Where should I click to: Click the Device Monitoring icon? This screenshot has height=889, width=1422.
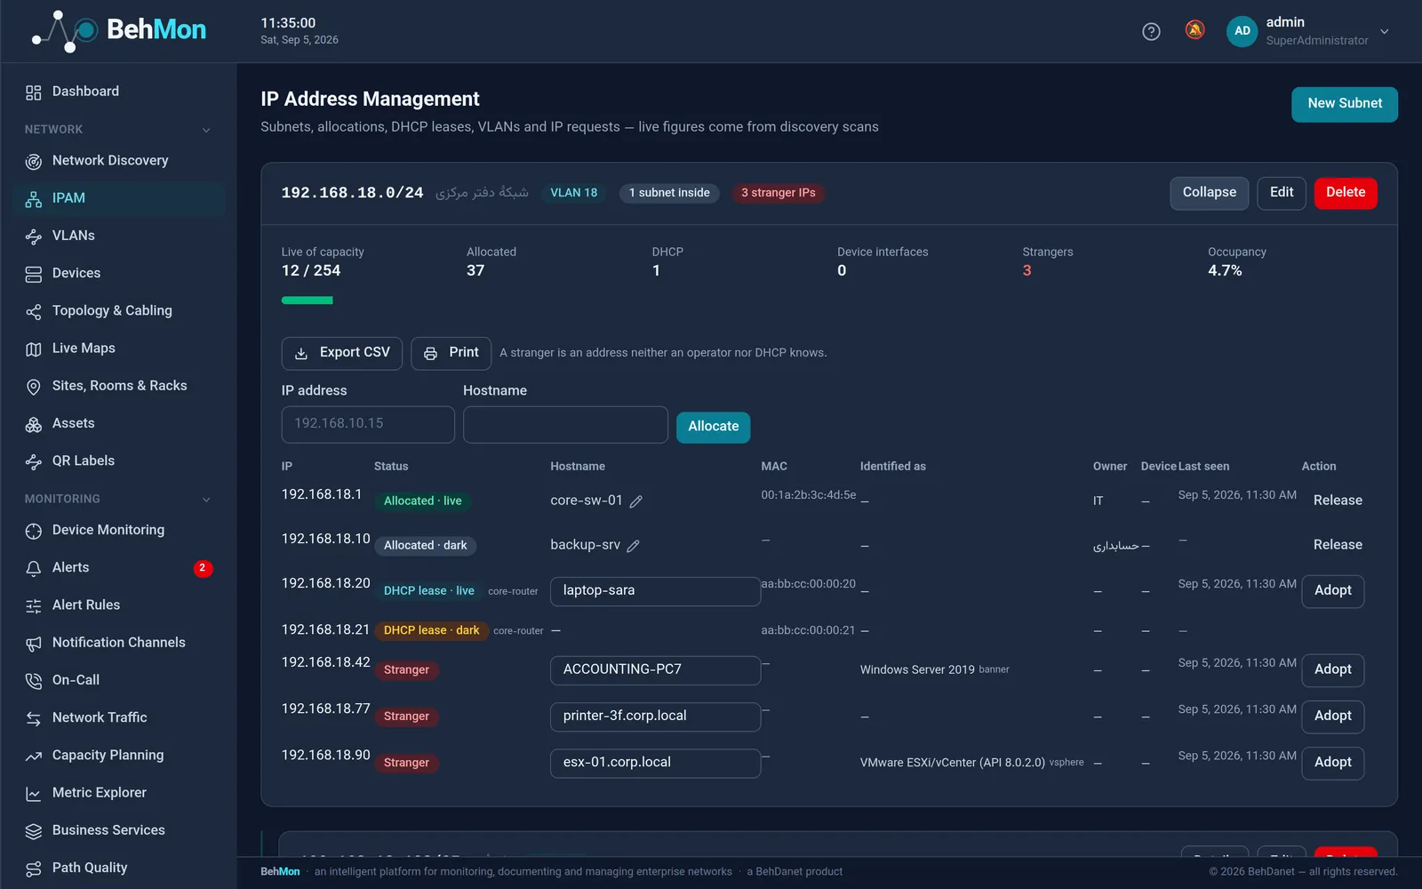pyautogui.click(x=34, y=531)
